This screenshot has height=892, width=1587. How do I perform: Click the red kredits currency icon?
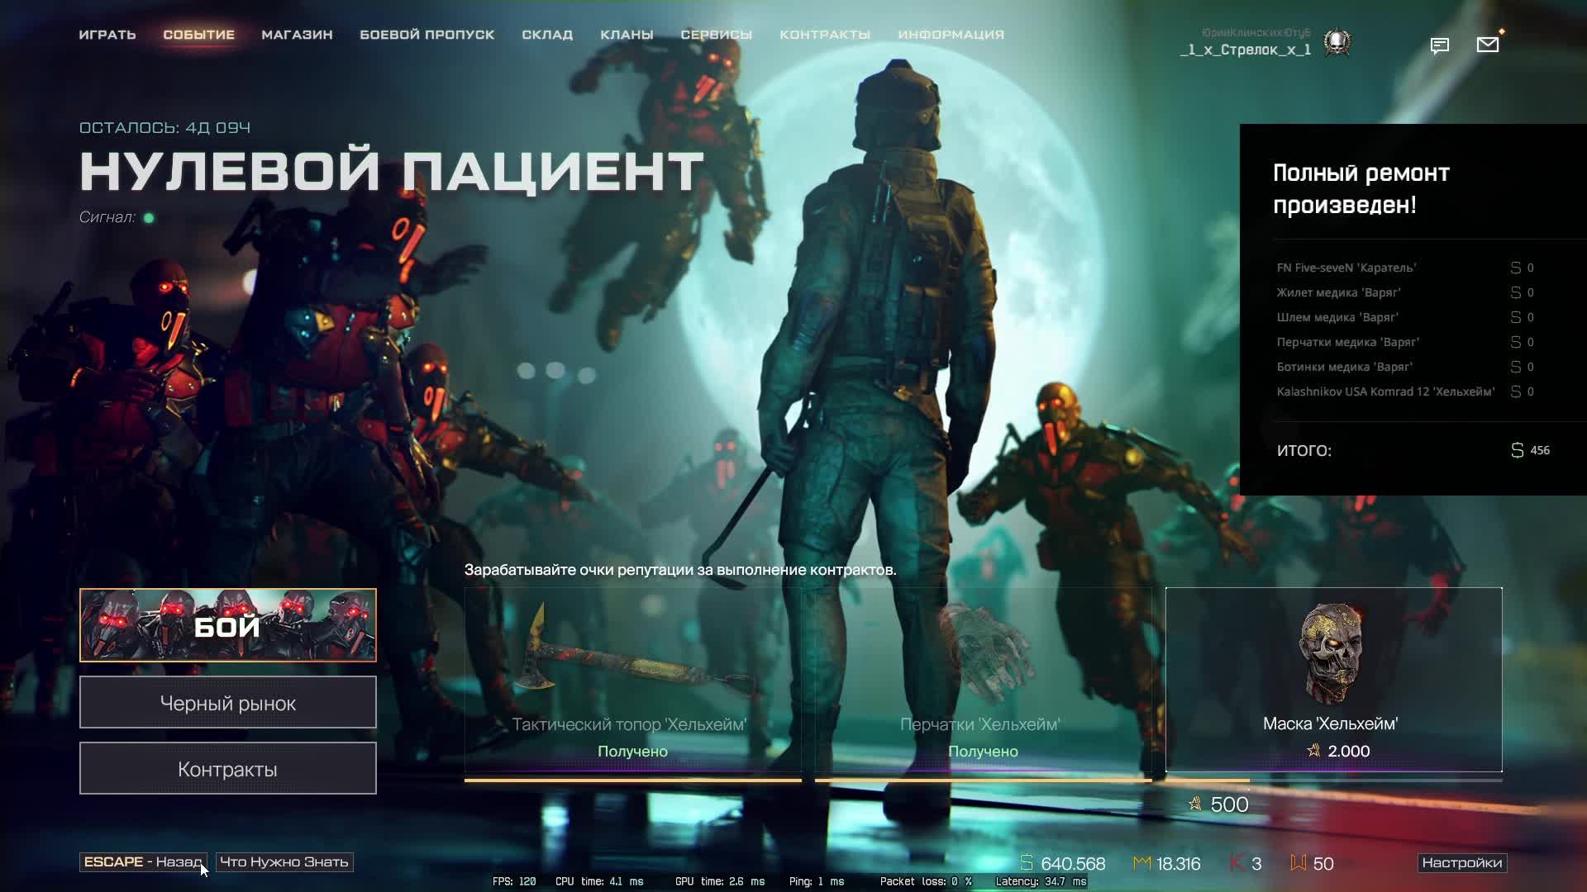1237,862
